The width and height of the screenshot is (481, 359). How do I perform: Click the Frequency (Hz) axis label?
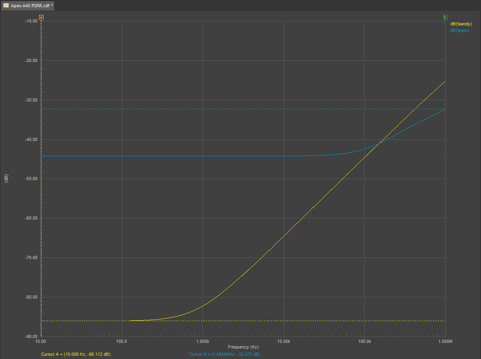pos(243,347)
